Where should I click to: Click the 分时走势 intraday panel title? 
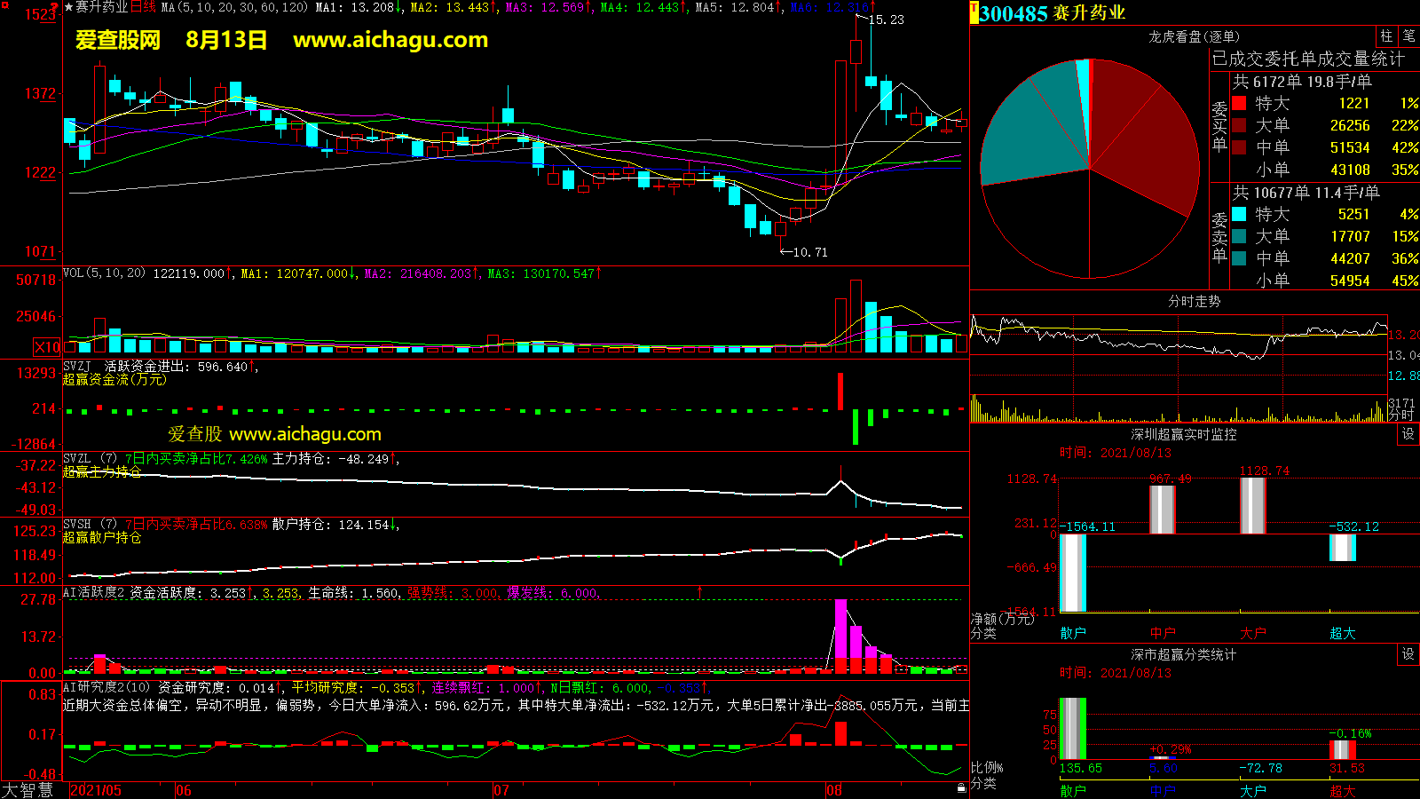pyautogui.click(x=1194, y=301)
